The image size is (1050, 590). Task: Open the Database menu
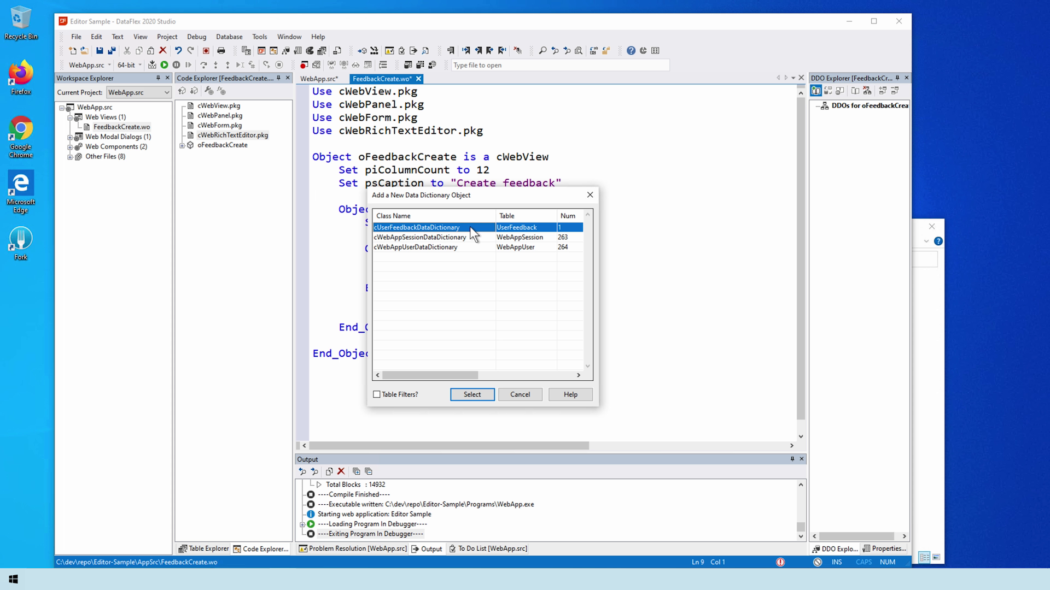click(x=229, y=37)
